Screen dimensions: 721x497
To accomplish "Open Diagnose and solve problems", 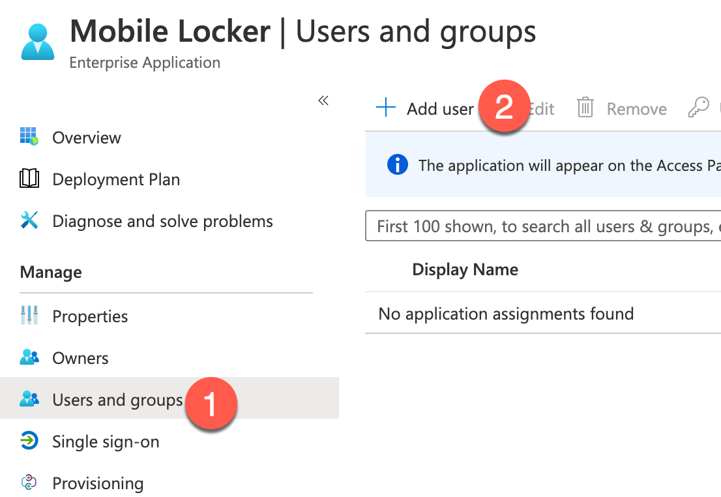I will (x=162, y=221).
